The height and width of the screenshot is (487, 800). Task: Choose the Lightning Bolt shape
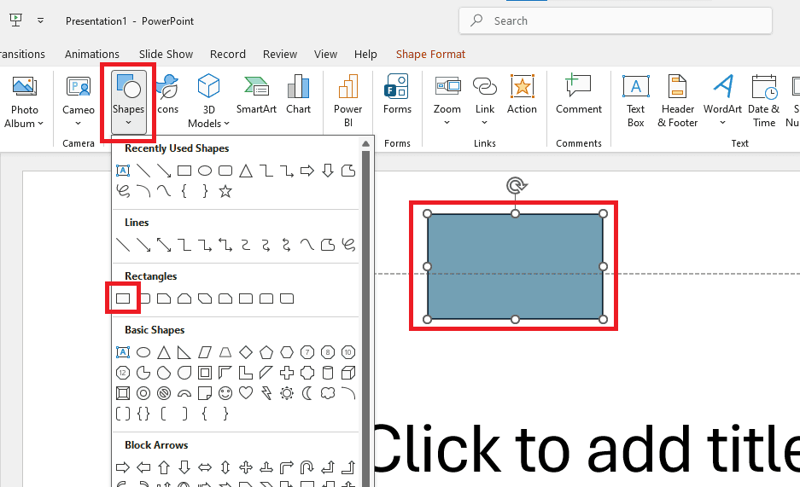(x=266, y=393)
